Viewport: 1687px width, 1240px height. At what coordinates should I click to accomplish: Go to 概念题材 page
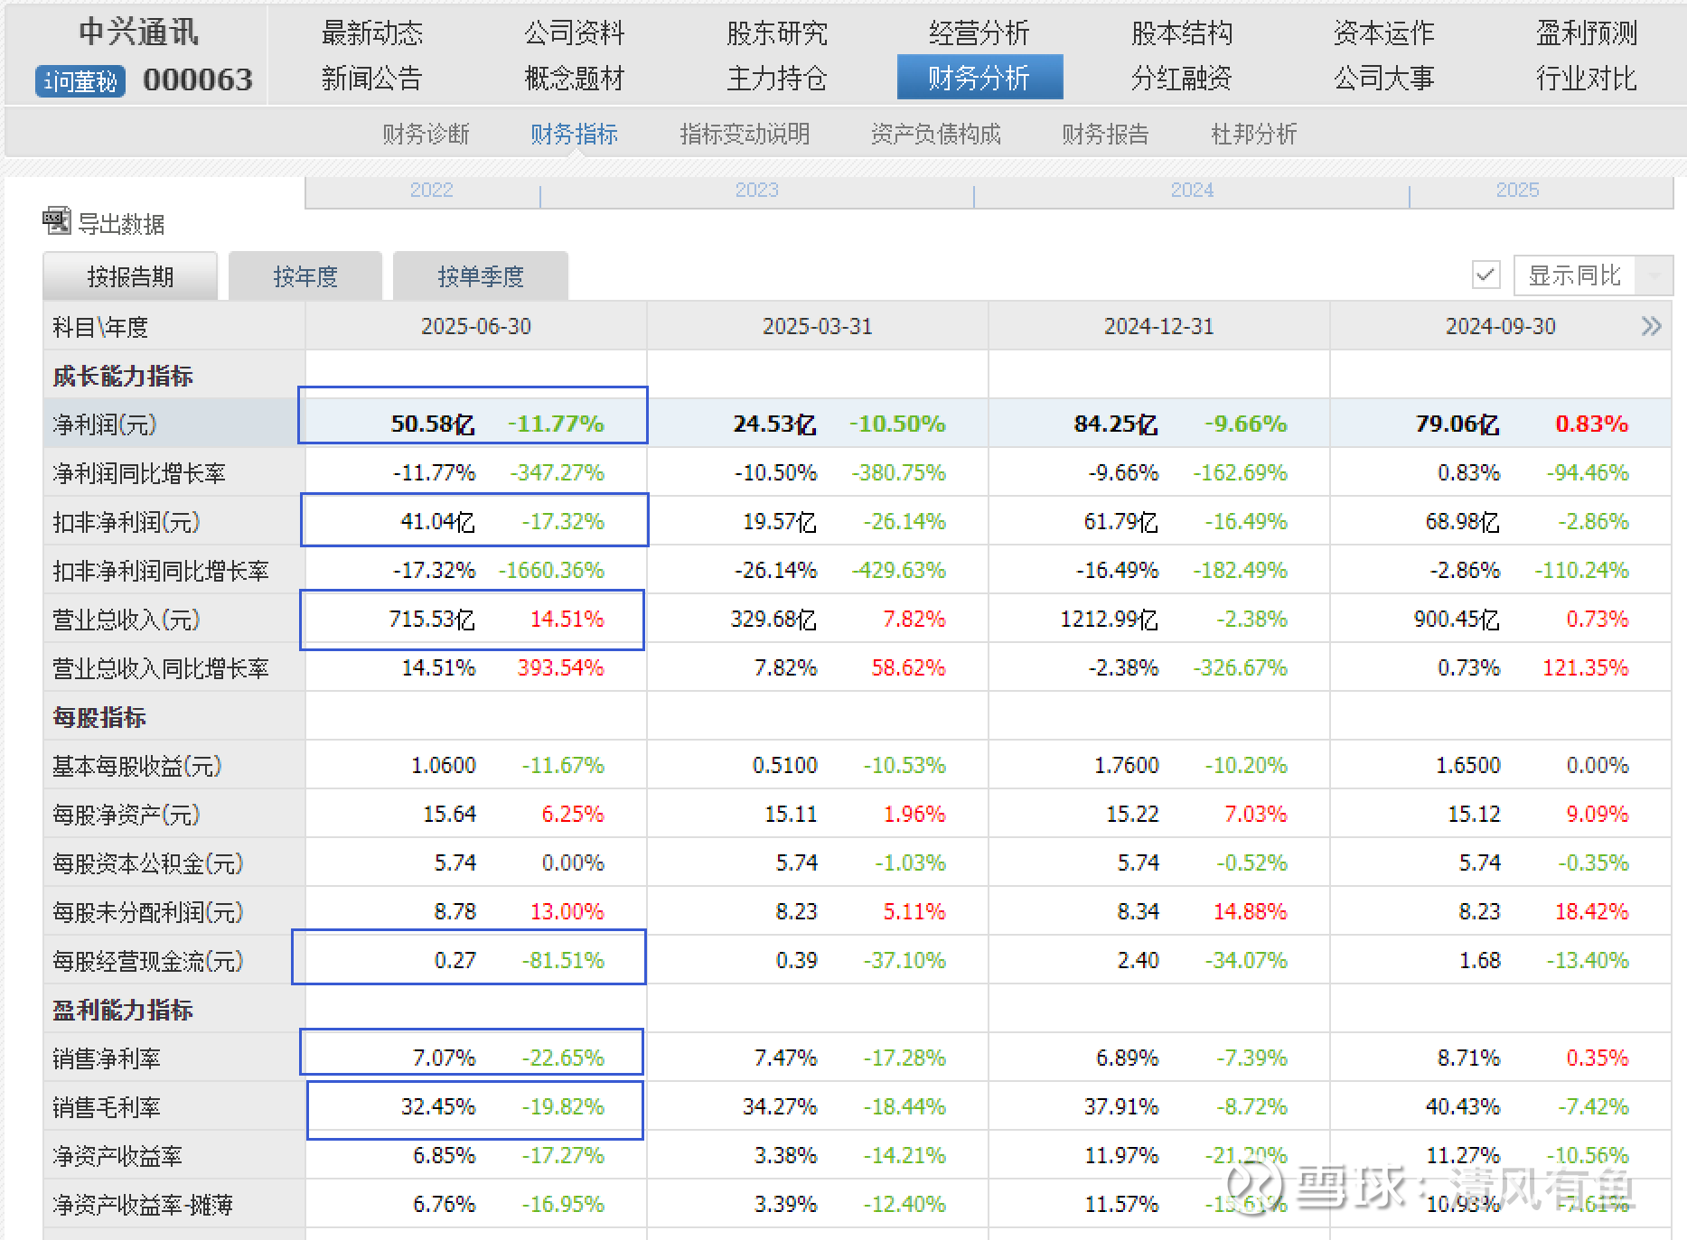point(575,79)
